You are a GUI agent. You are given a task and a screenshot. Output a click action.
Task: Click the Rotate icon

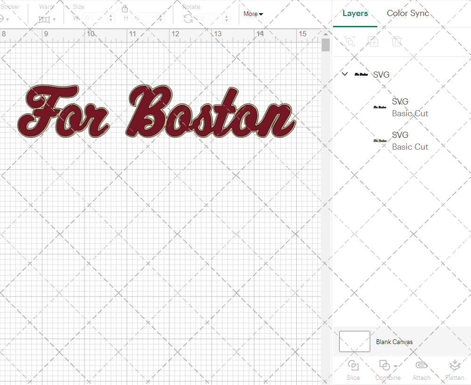(188, 19)
